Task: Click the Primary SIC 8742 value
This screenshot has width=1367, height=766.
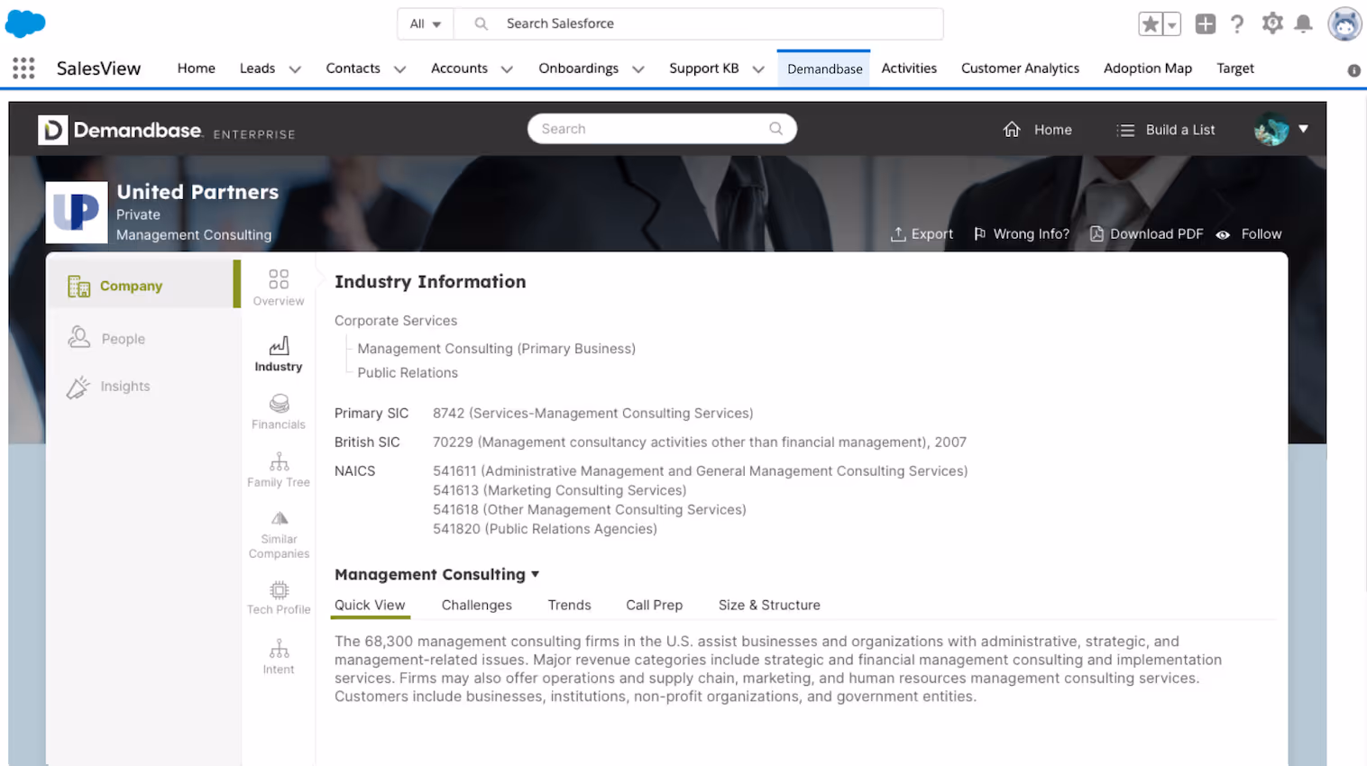Action: point(592,414)
